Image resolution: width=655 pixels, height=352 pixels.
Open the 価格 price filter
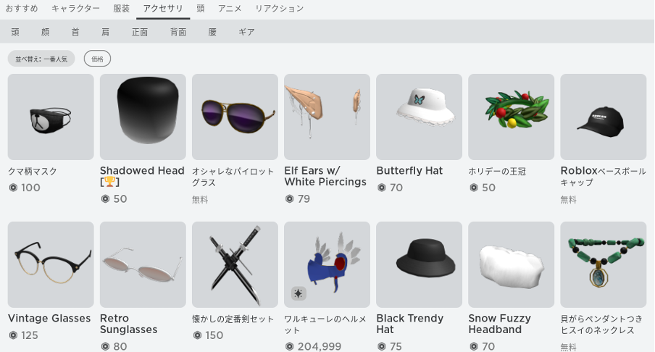pyautogui.click(x=97, y=59)
